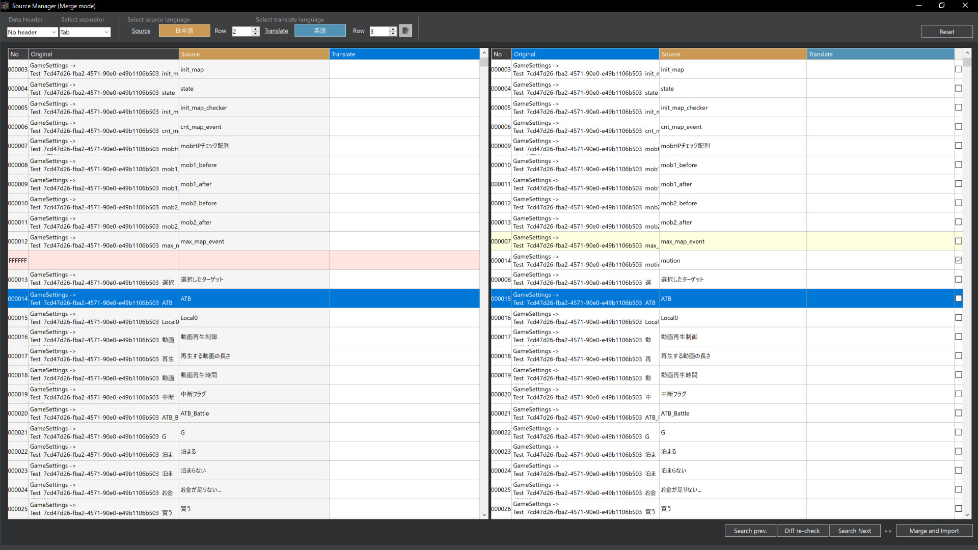Check the ATB row translate checkbox

(x=960, y=298)
